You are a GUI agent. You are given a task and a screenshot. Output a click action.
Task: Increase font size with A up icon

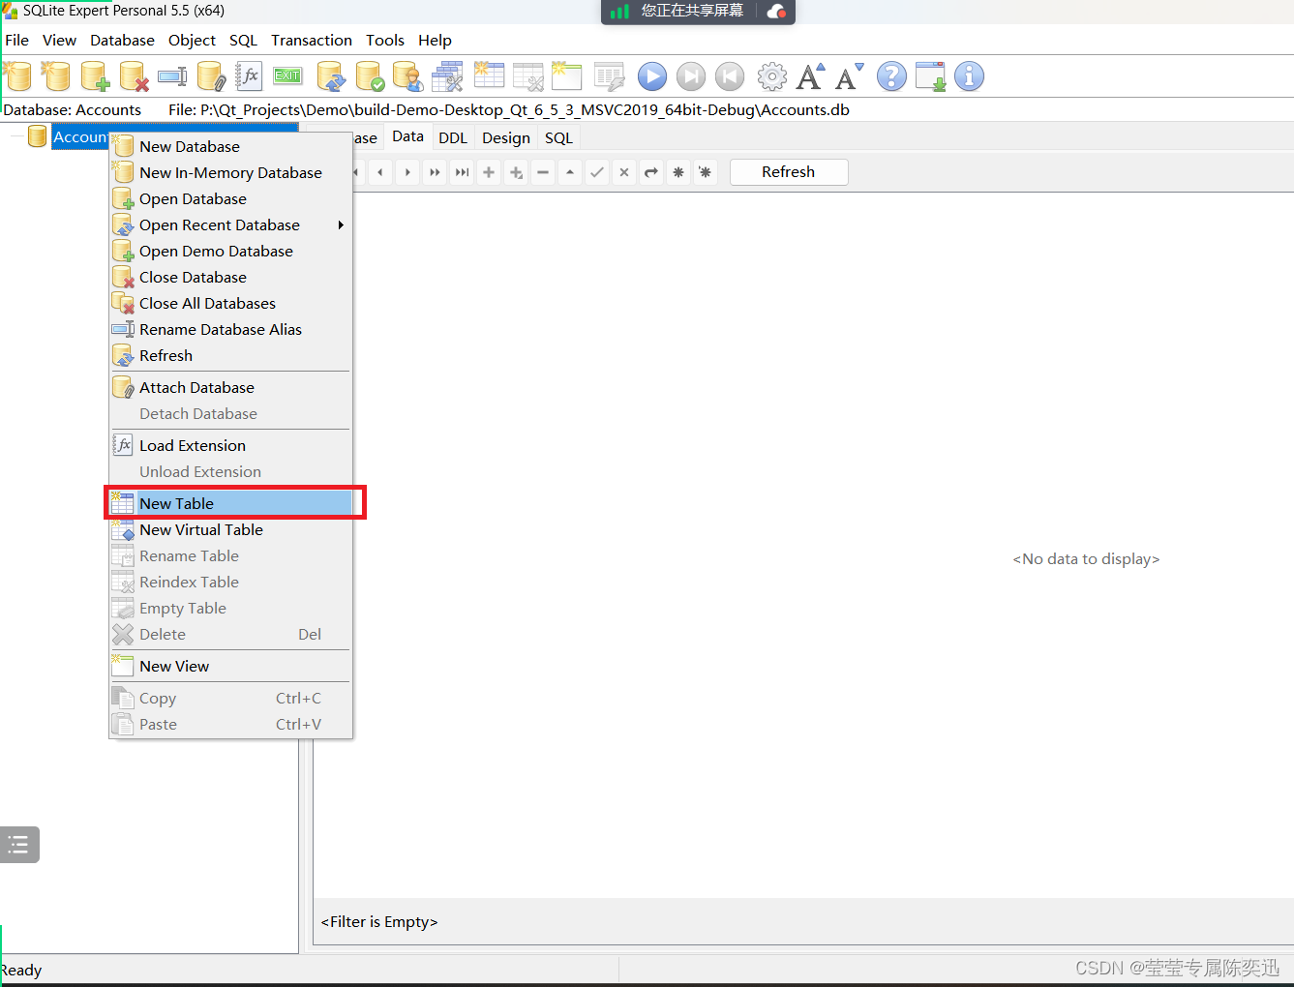811,75
